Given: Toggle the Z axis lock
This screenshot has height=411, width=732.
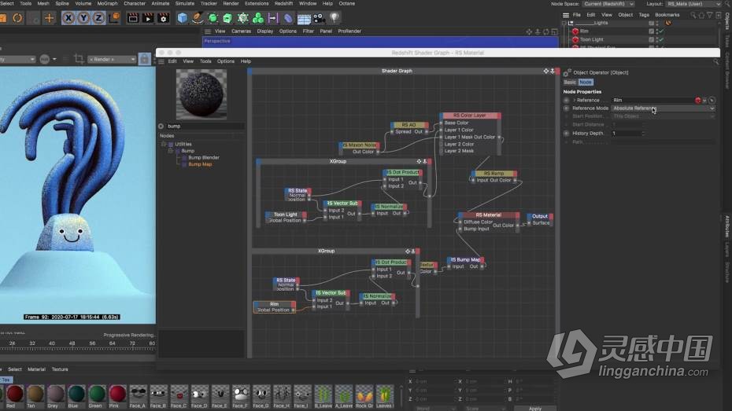Looking at the screenshot, I should coord(98,18).
